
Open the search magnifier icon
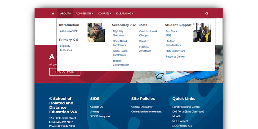[x=207, y=14]
